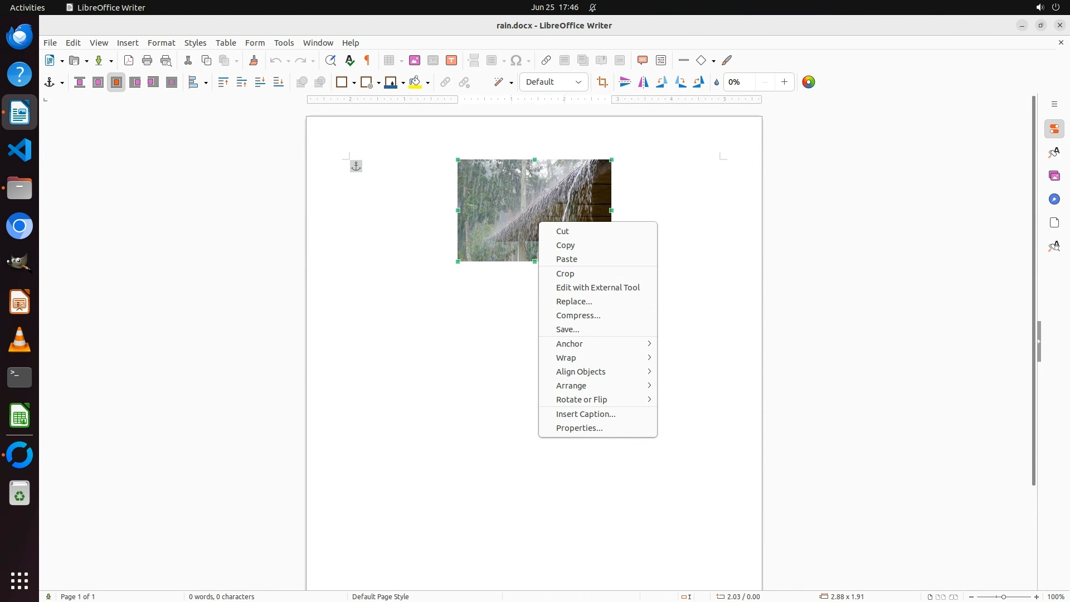Click the Clone Formatting paintbrush icon
Image resolution: width=1070 pixels, height=602 pixels.
(254, 61)
